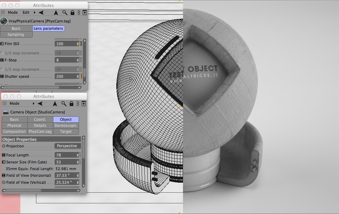Toggle Field of View Vertical radio
Screen dimensions: 339x214
click(4, 182)
